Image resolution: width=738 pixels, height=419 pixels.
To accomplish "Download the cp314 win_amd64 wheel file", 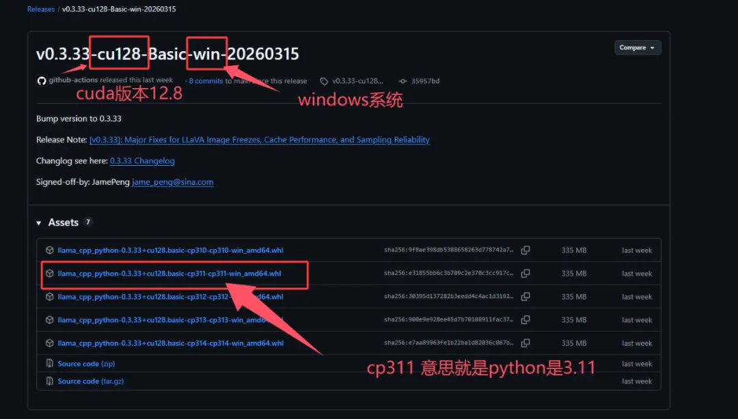I will click(170, 343).
